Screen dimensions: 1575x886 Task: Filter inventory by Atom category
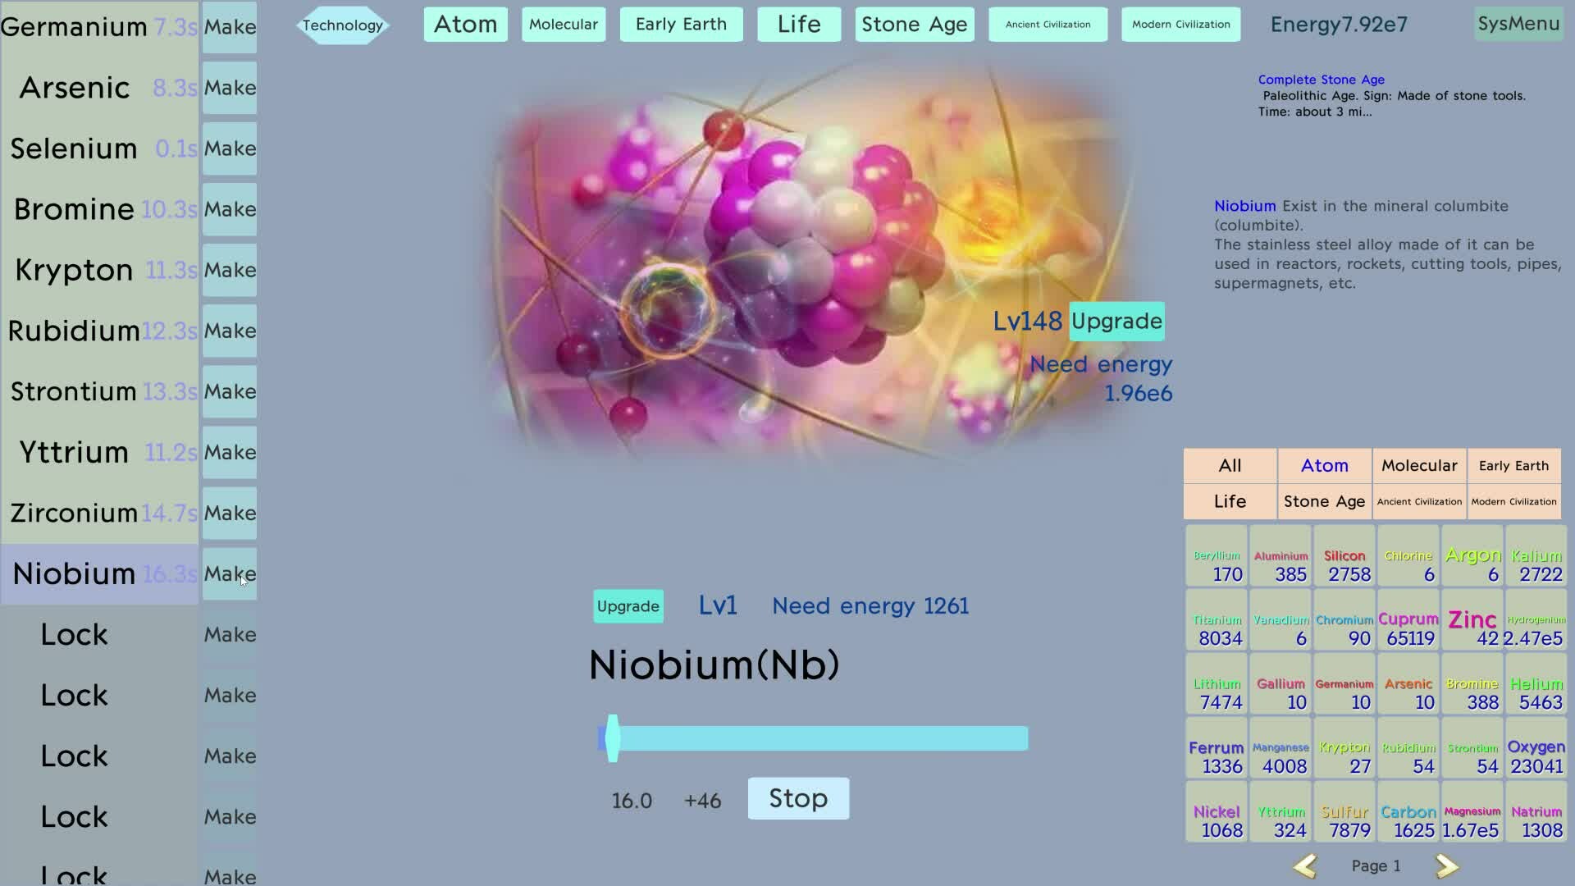coord(1324,466)
